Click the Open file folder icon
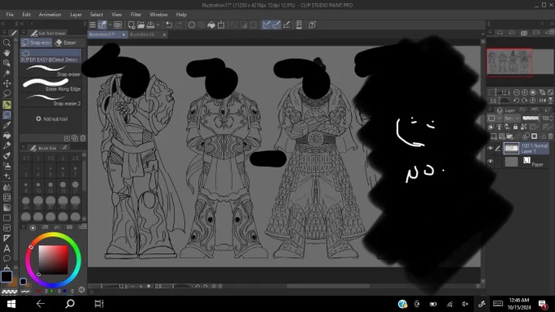The height and width of the screenshot is (312, 555). click(141, 25)
